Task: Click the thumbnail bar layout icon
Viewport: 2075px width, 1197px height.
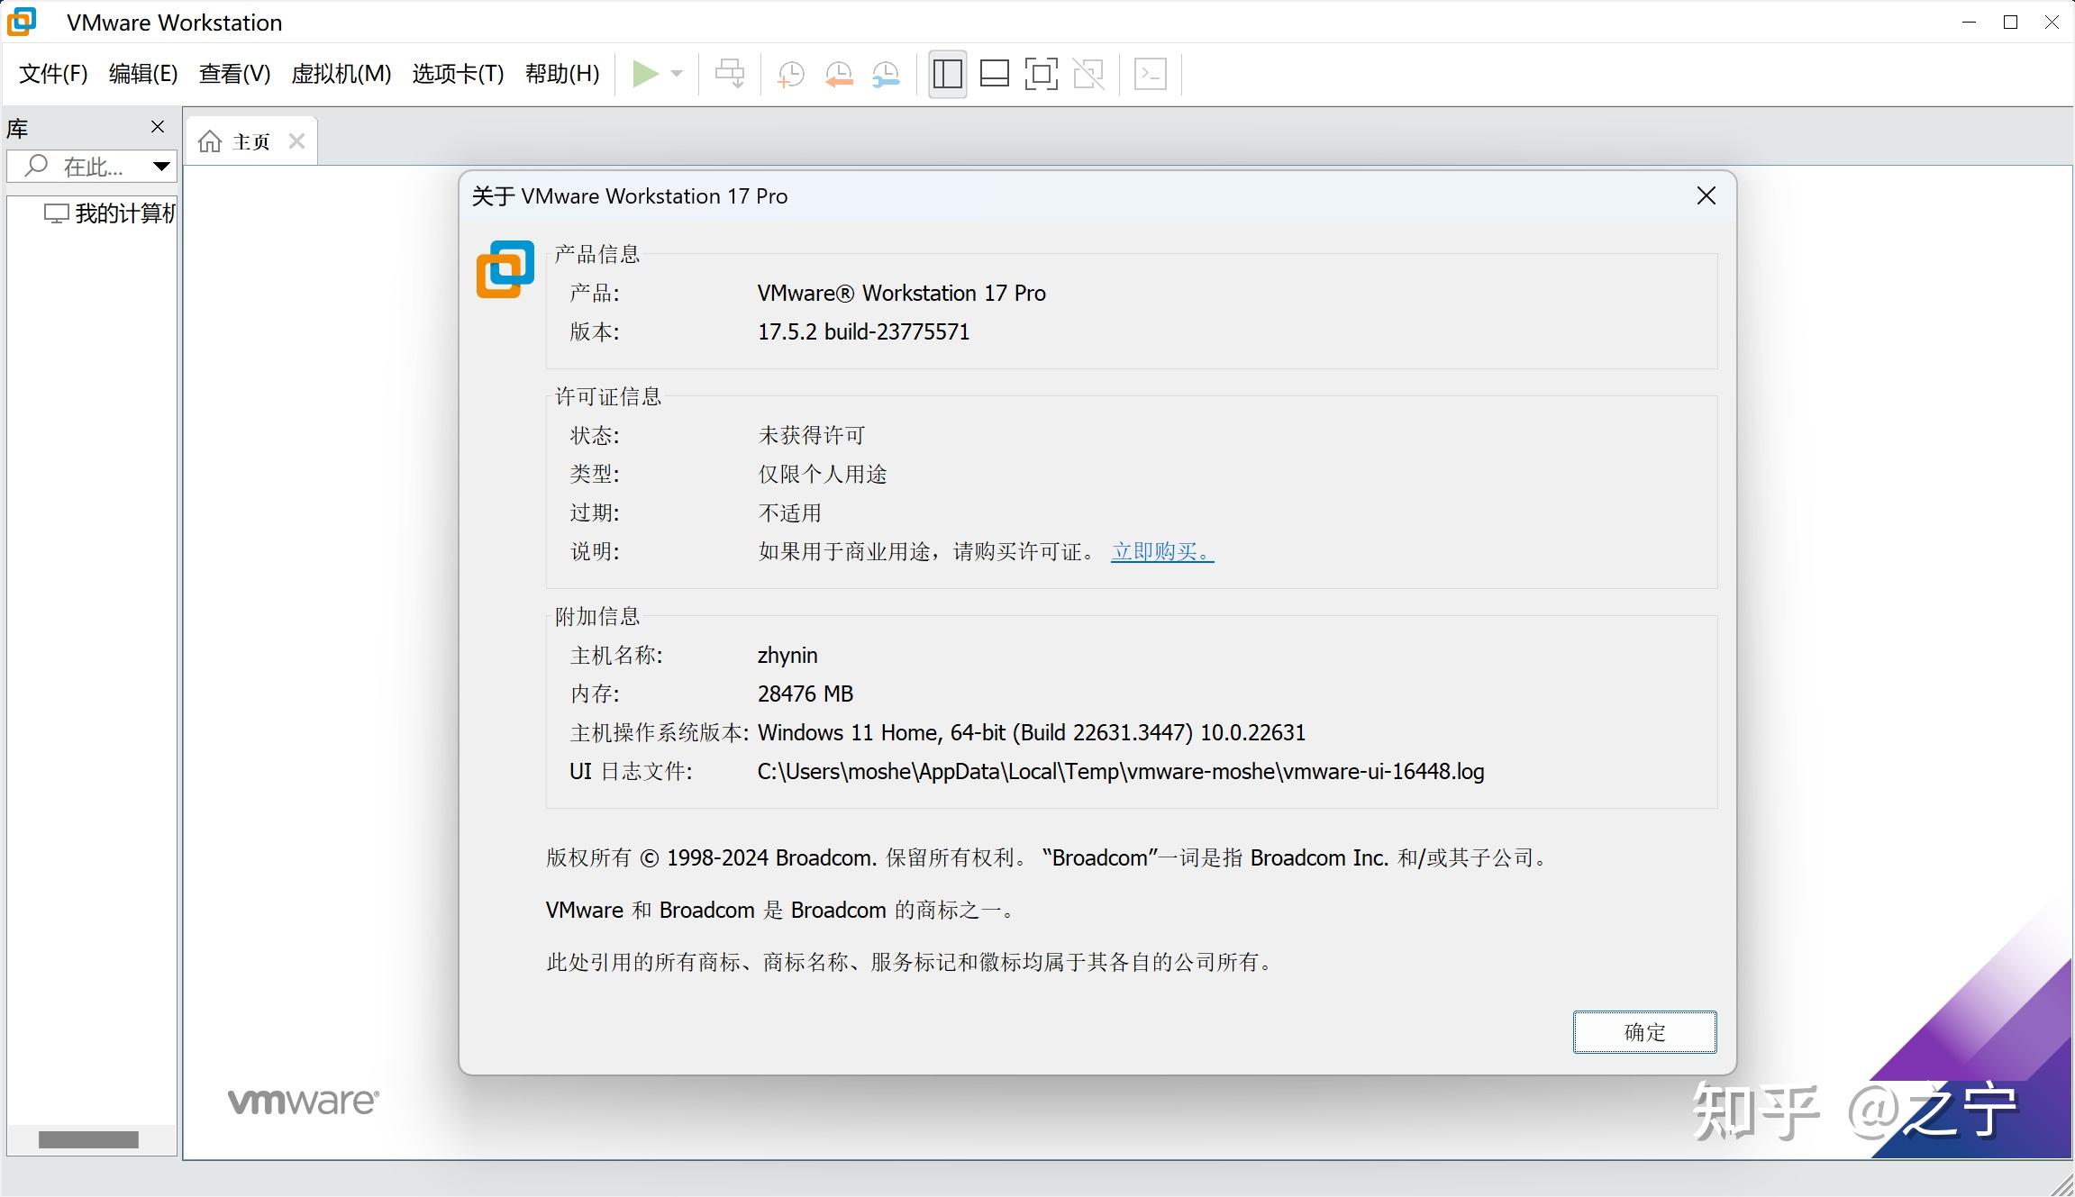Action: (994, 73)
